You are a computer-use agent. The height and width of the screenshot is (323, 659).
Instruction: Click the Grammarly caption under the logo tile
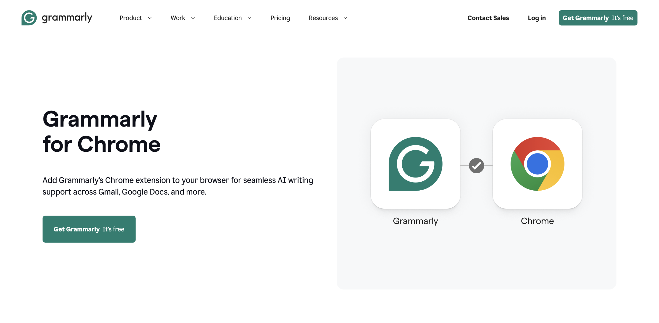415,221
